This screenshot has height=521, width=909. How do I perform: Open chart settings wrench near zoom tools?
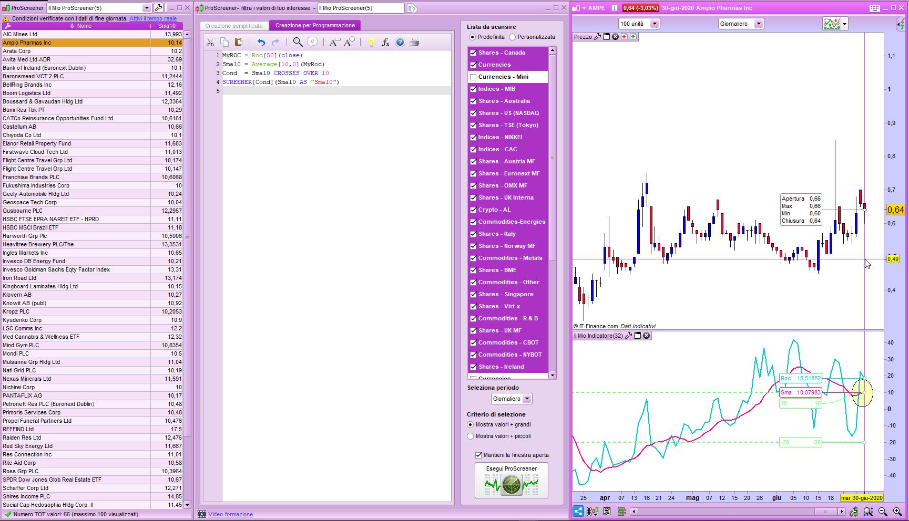[853, 512]
